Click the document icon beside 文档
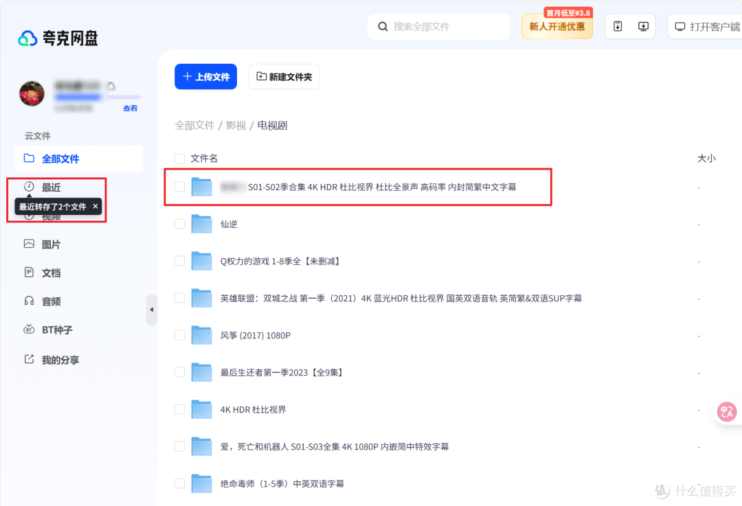 (x=29, y=273)
